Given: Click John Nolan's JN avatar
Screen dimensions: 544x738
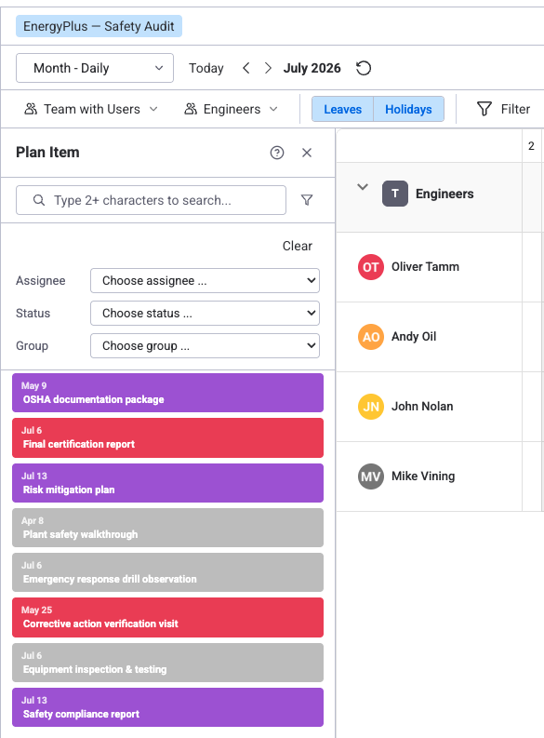Looking at the screenshot, I should click(x=371, y=406).
